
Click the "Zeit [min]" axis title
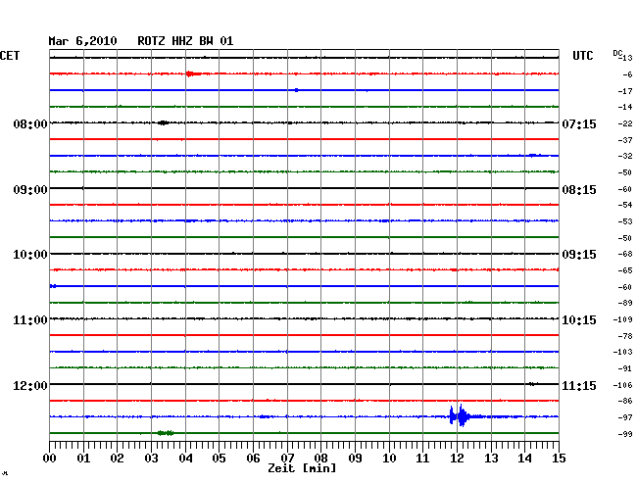pos(302,468)
